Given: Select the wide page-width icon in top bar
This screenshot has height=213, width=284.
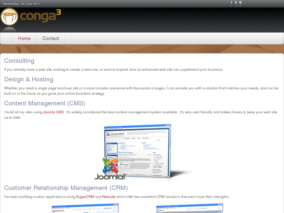Looking at the screenshot, I should pyautogui.click(x=240, y=2).
